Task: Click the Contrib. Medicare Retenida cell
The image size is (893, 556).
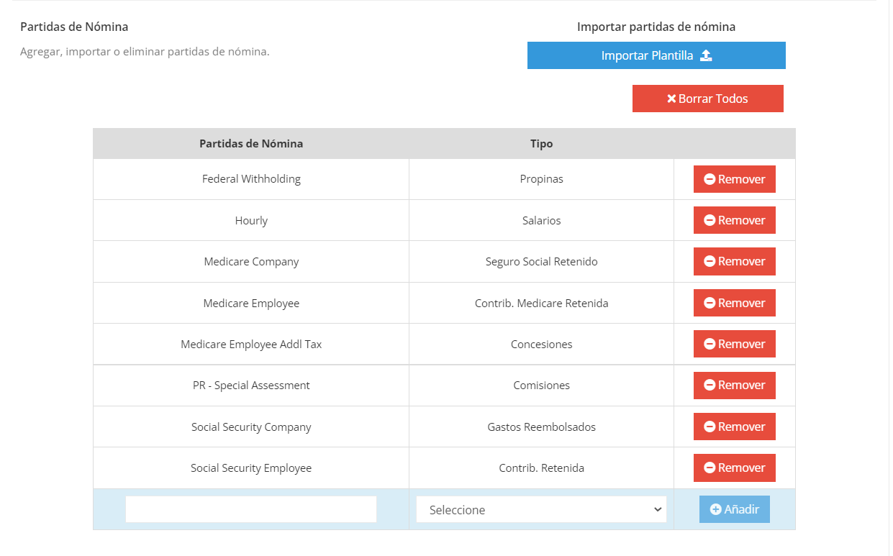Action: tap(541, 303)
